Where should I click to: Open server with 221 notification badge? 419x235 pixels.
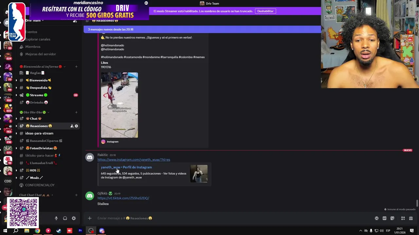click(x=8, y=150)
